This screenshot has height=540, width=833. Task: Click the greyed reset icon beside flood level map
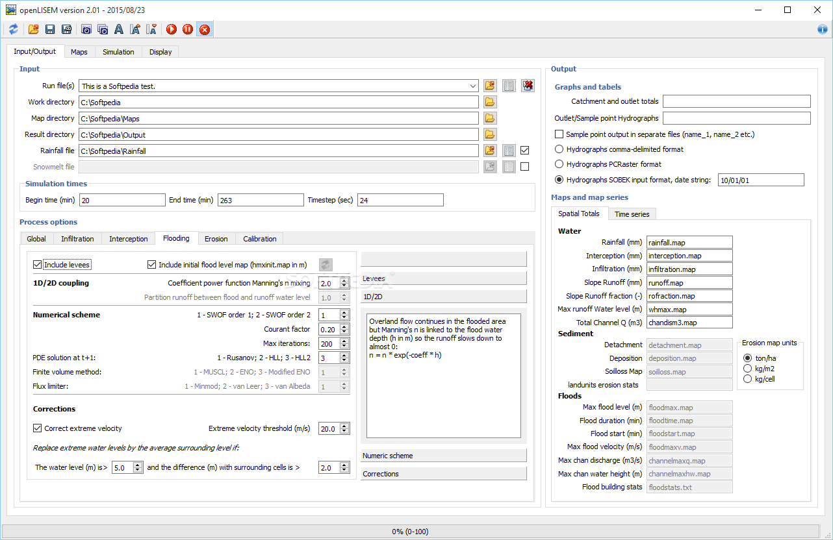326,265
